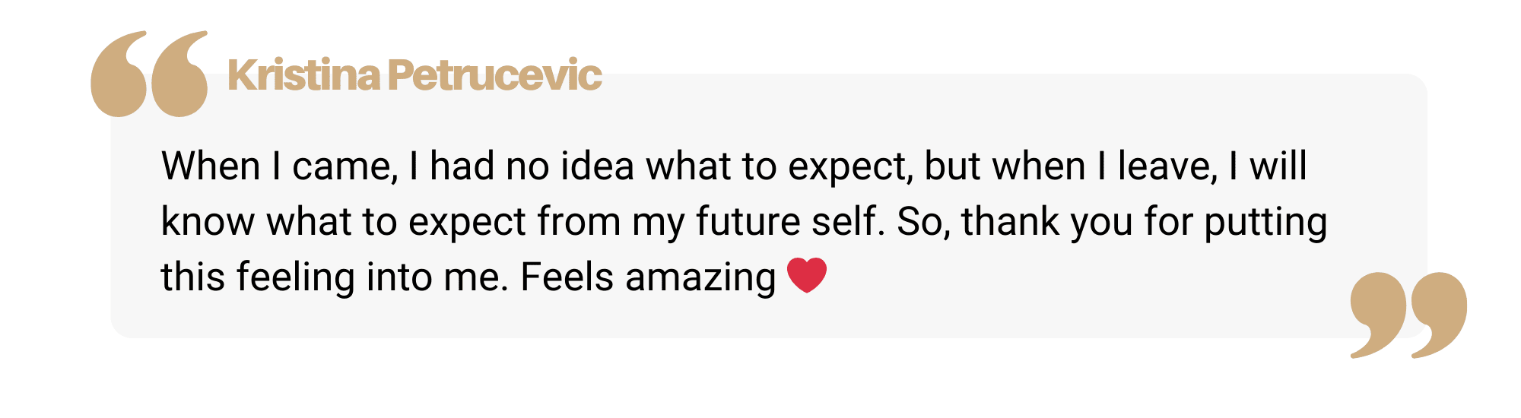Click the word "Kristina" in the heading
Image resolution: width=1521 pixels, height=418 pixels.
click(x=303, y=74)
